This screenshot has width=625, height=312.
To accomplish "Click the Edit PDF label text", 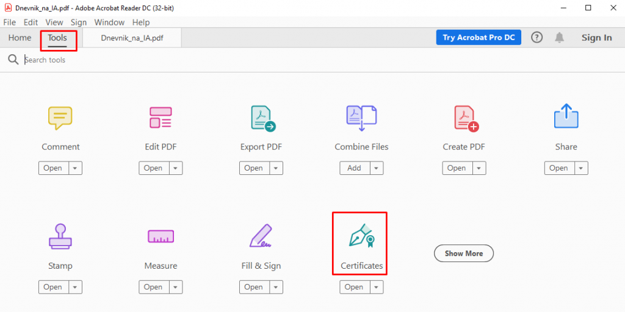I will 161,147.
